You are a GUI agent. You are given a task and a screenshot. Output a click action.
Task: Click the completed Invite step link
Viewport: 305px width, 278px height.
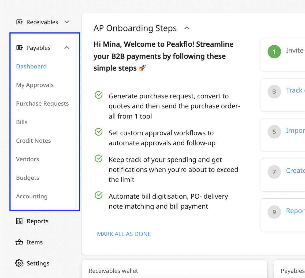[295, 50]
